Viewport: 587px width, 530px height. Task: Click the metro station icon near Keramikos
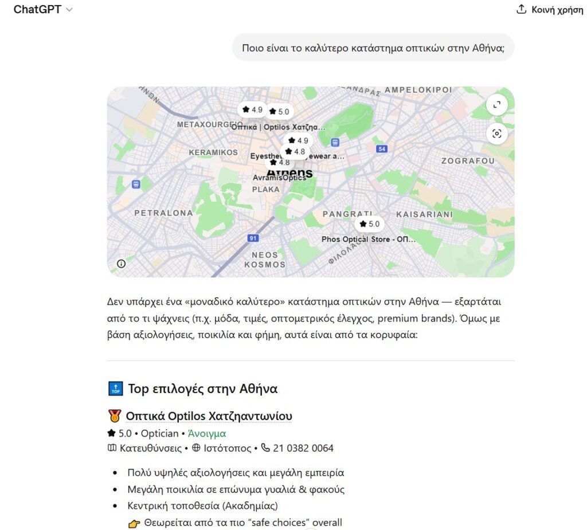click(x=136, y=184)
